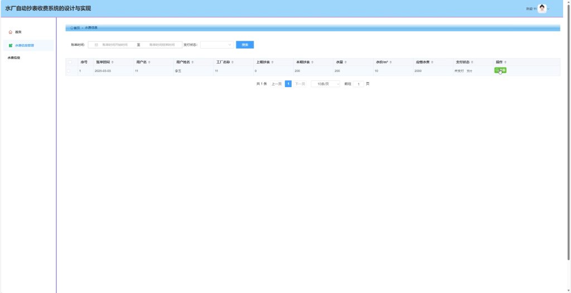Viewport: 571px width, 293px height.
Task: Select 水费信息管理 sidebar menu
Action: click(x=28, y=46)
